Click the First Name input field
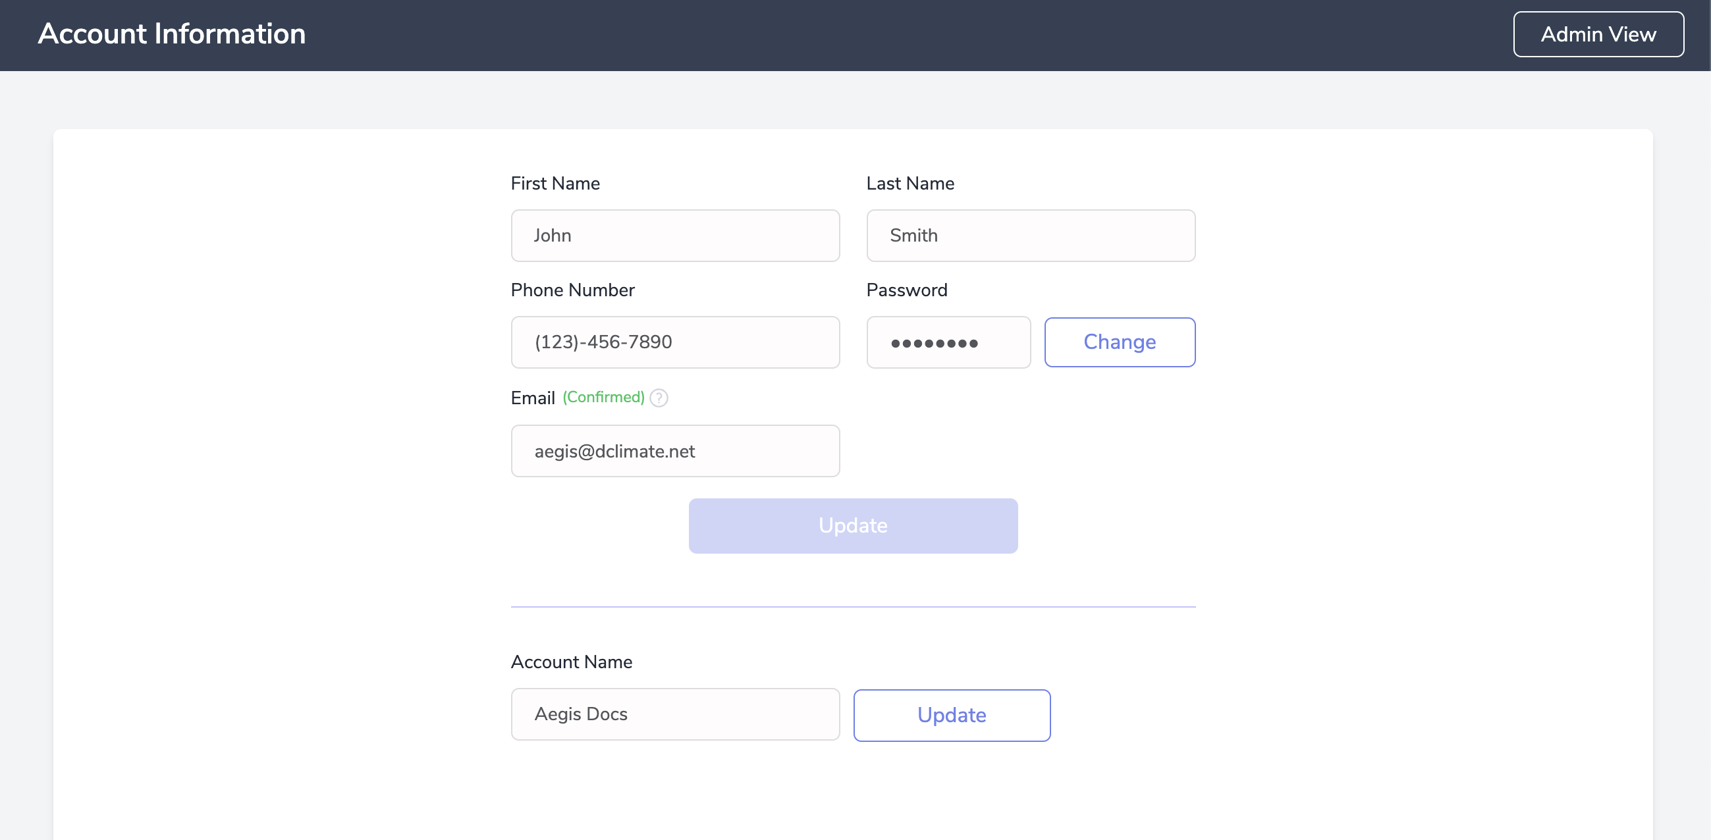 676,236
